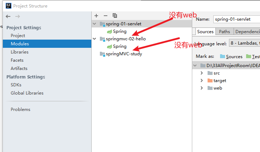This screenshot has height=152, width=260.
Task: Collapse the D:\33AllProjectRoom content root
Action: pyautogui.click(x=195, y=66)
